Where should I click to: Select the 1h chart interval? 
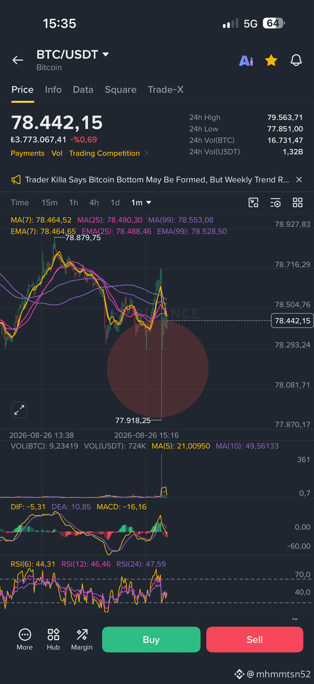point(74,202)
